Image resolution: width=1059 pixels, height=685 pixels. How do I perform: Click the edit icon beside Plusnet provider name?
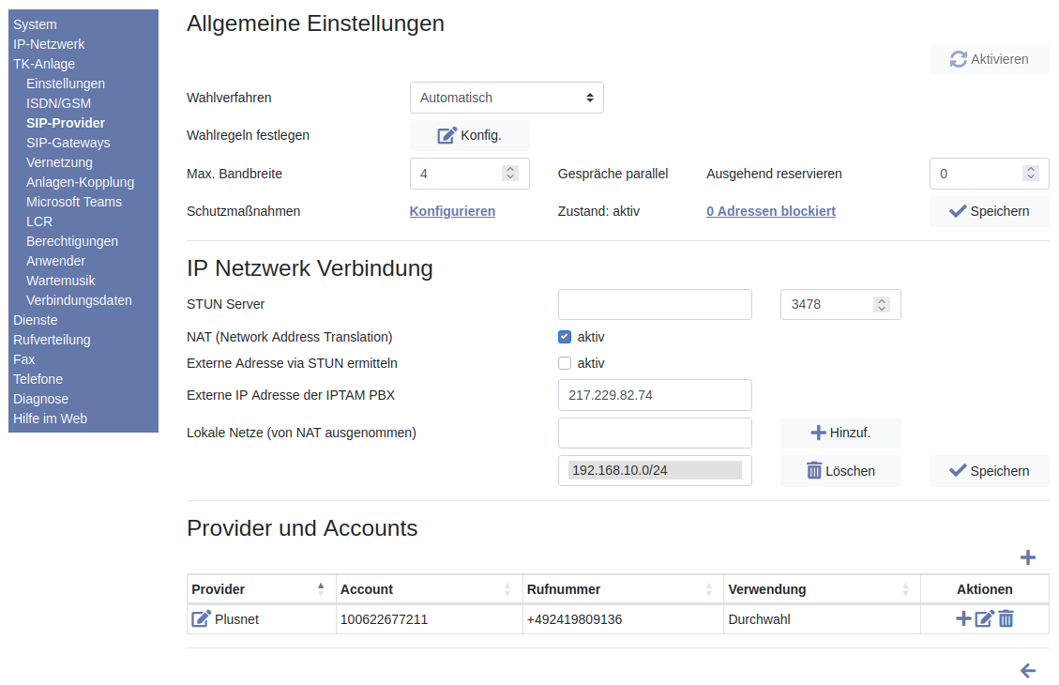(x=201, y=618)
